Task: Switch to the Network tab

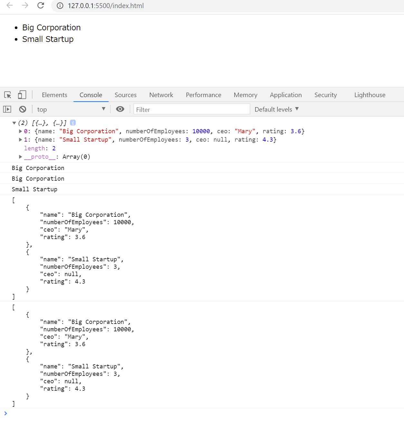Action: (161, 95)
